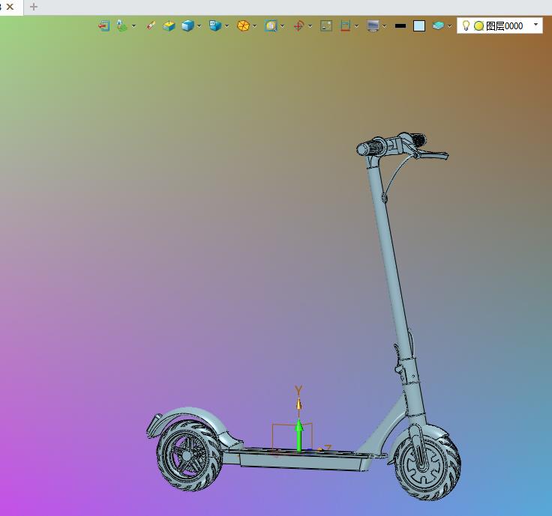Select the blue shaded cube display icon
Screen dimensions: 552x516
click(187, 26)
